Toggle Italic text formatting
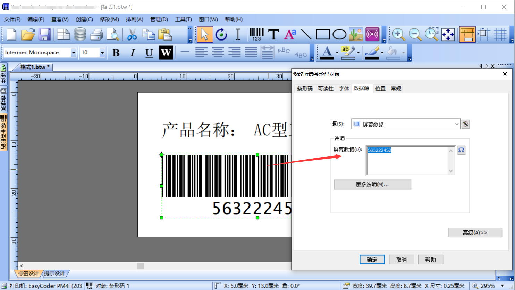Screen dimensions: 515x290 pos(133,53)
